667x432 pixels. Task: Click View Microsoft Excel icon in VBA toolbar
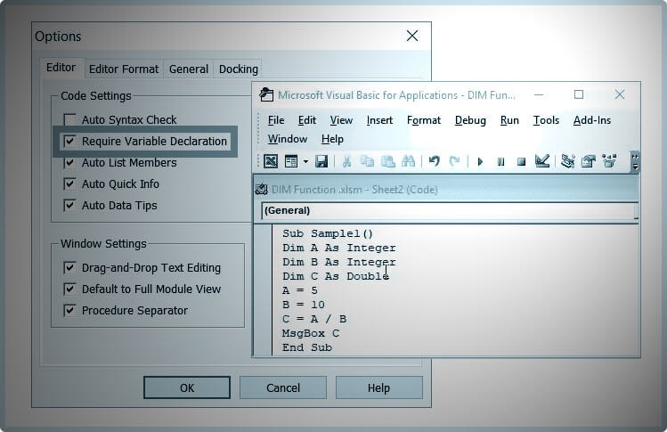[271, 161]
